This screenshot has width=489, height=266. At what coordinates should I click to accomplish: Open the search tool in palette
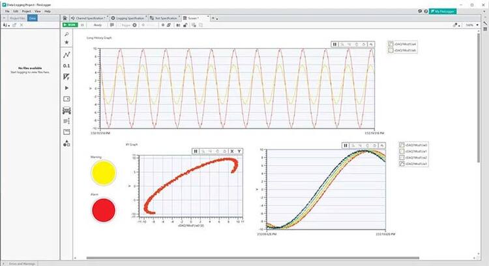point(67,33)
